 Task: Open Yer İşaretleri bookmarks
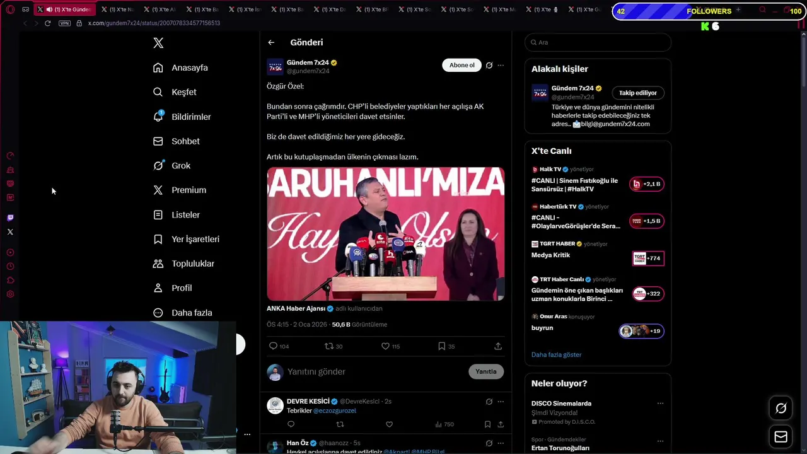coord(186,239)
